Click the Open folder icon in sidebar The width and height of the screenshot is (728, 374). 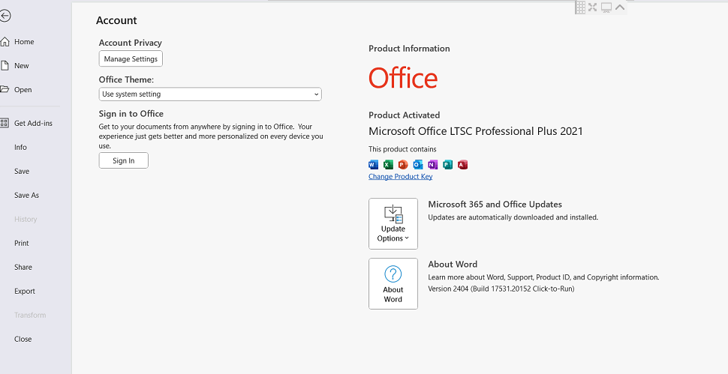pyautogui.click(x=5, y=89)
